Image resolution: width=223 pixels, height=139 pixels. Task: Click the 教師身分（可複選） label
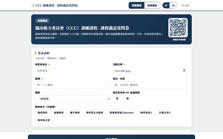click(45, 107)
